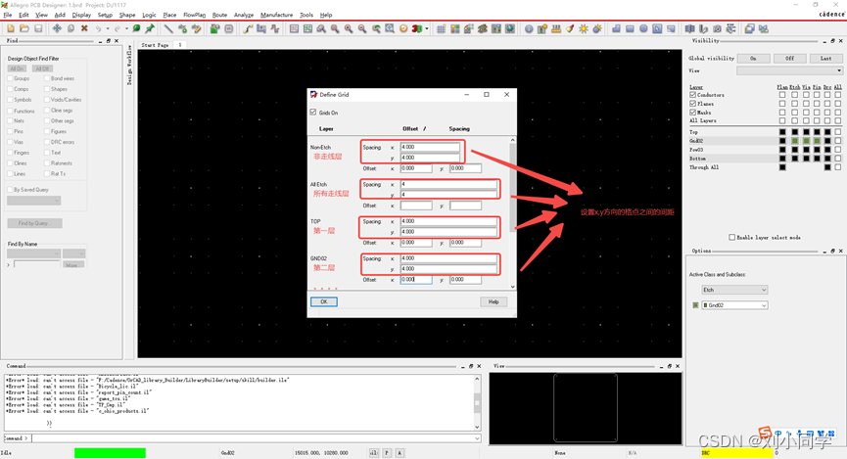The height and width of the screenshot is (459, 847).
Task: Expand the Gnd02 subclass dropdown
Action: coord(734,305)
